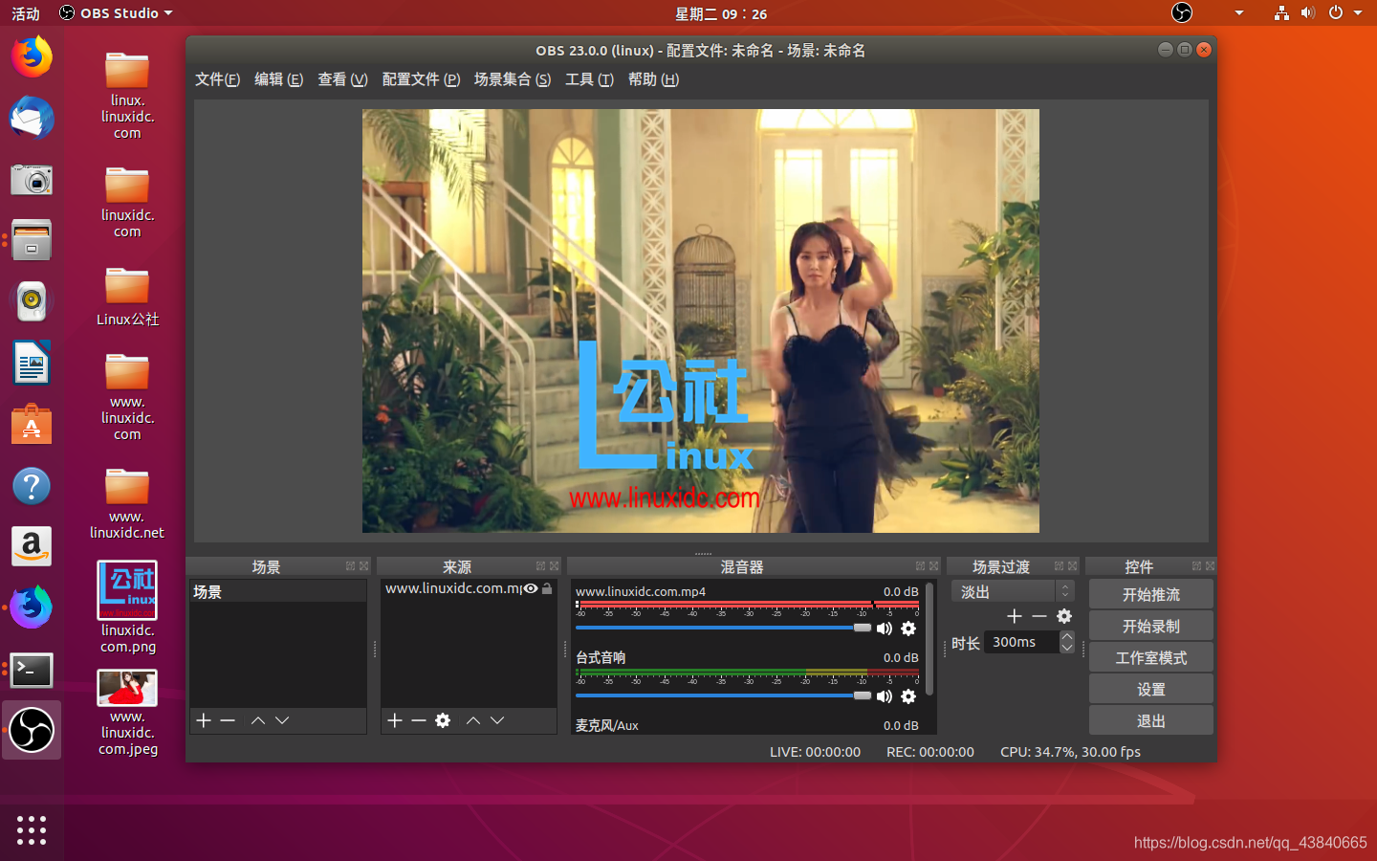Select the Linux公社 desktop folder
Image resolution: width=1377 pixels, height=861 pixels.
pyautogui.click(x=127, y=297)
